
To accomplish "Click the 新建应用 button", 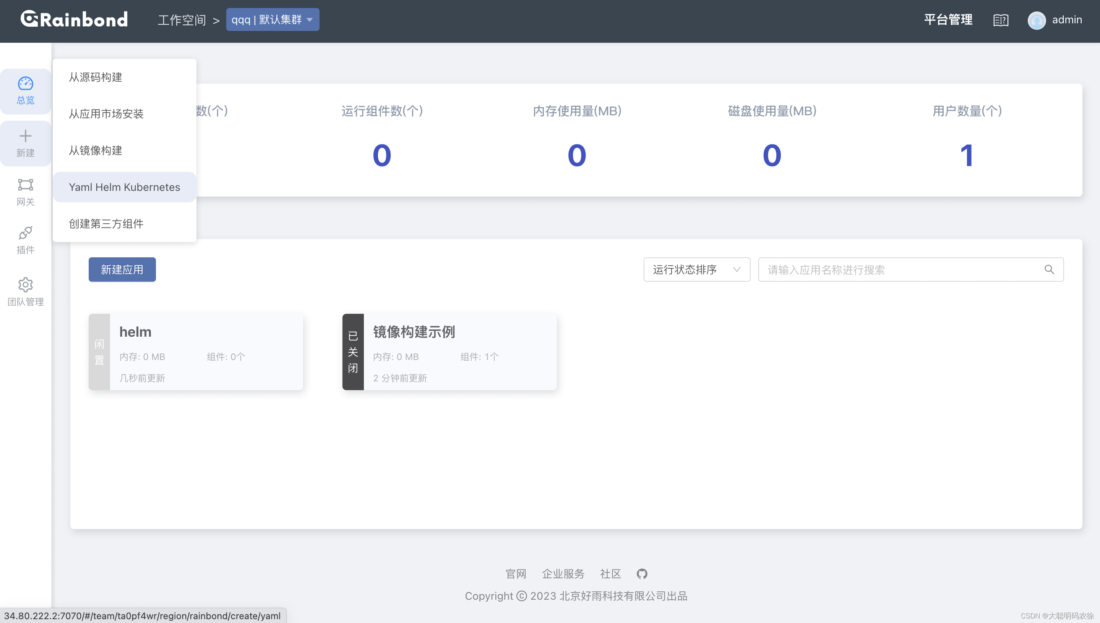I will 122,270.
